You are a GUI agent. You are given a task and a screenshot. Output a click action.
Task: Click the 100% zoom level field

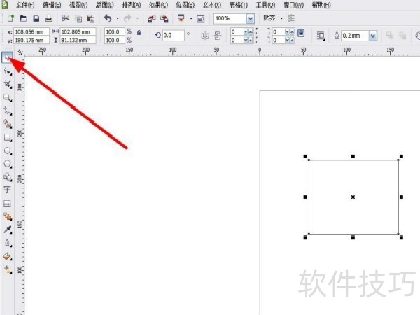[230, 18]
